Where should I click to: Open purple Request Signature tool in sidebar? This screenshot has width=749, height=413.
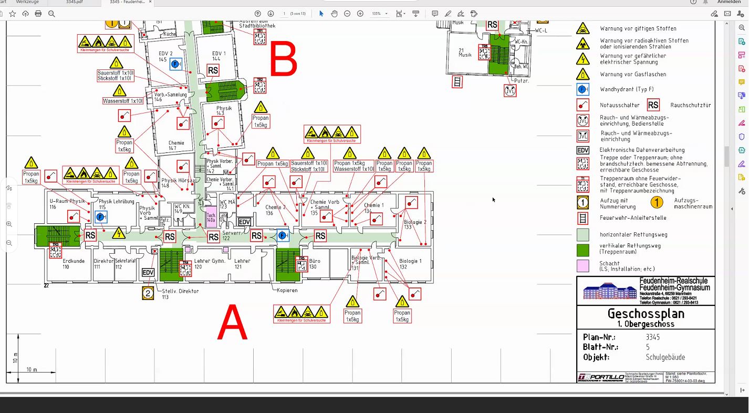[742, 164]
